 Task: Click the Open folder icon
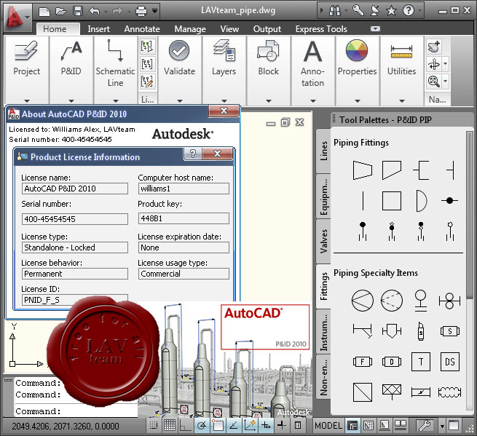61,12
